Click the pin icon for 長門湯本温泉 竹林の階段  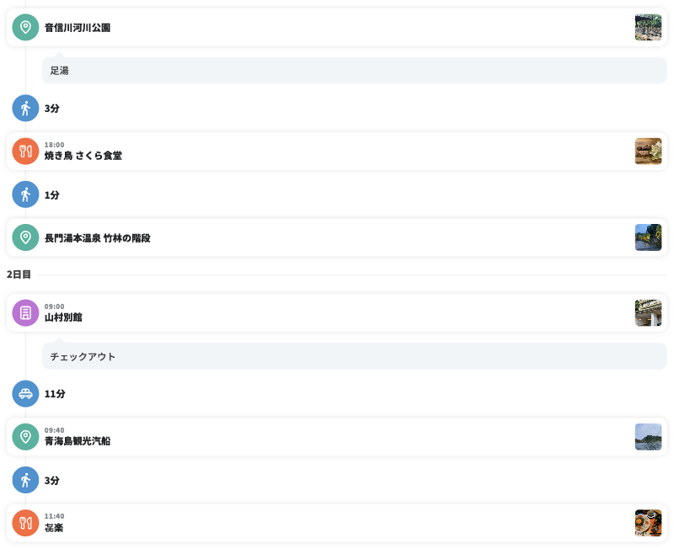tap(25, 237)
